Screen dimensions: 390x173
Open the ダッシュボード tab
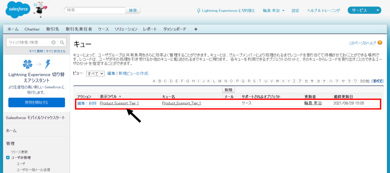(x=175, y=29)
